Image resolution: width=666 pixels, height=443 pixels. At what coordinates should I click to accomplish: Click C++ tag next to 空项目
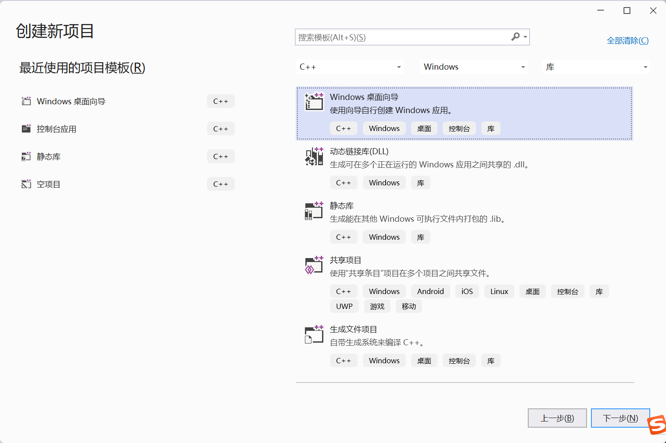pyautogui.click(x=221, y=184)
